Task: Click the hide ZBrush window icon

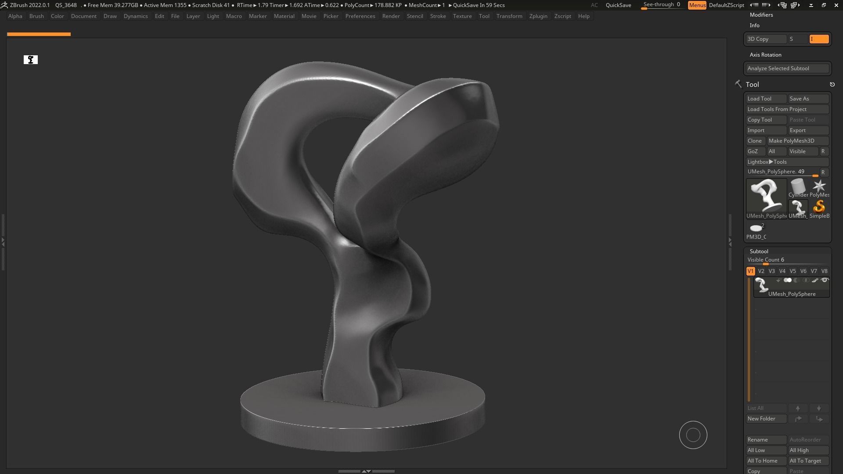Action: click(811, 5)
